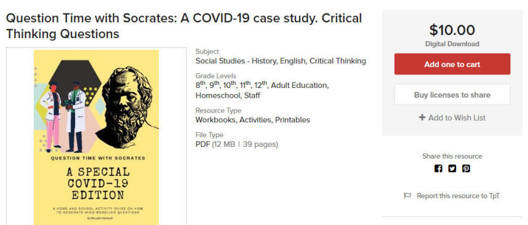Open the product cover thumbnail image
Viewport: 528px width, 225px height.
(x=96, y=137)
